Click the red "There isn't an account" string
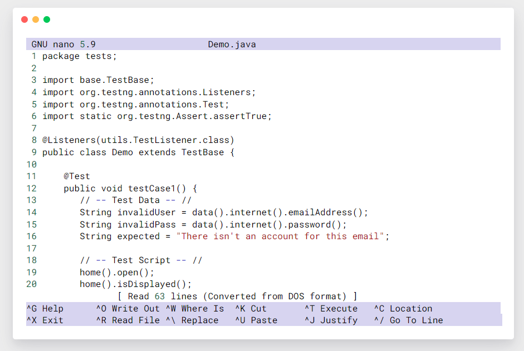The height and width of the screenshot is (351, 524). (x=281, y=236)
